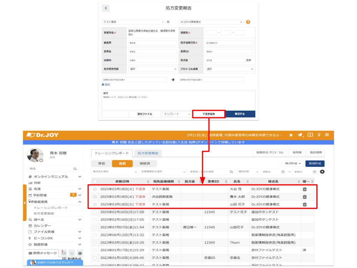Click trash icon on 山田 花子 draft row
The height and width of the screenshot is (268, 357).
pos(304,204)
